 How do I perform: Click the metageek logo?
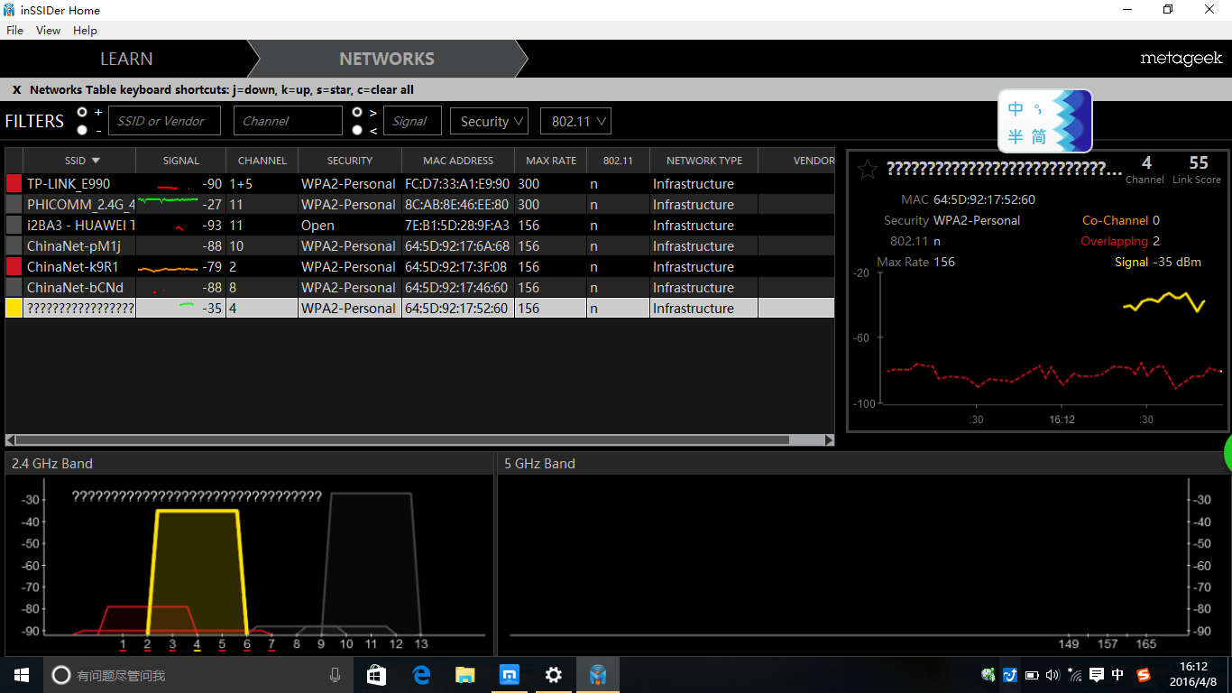[x=1181, y=59]
